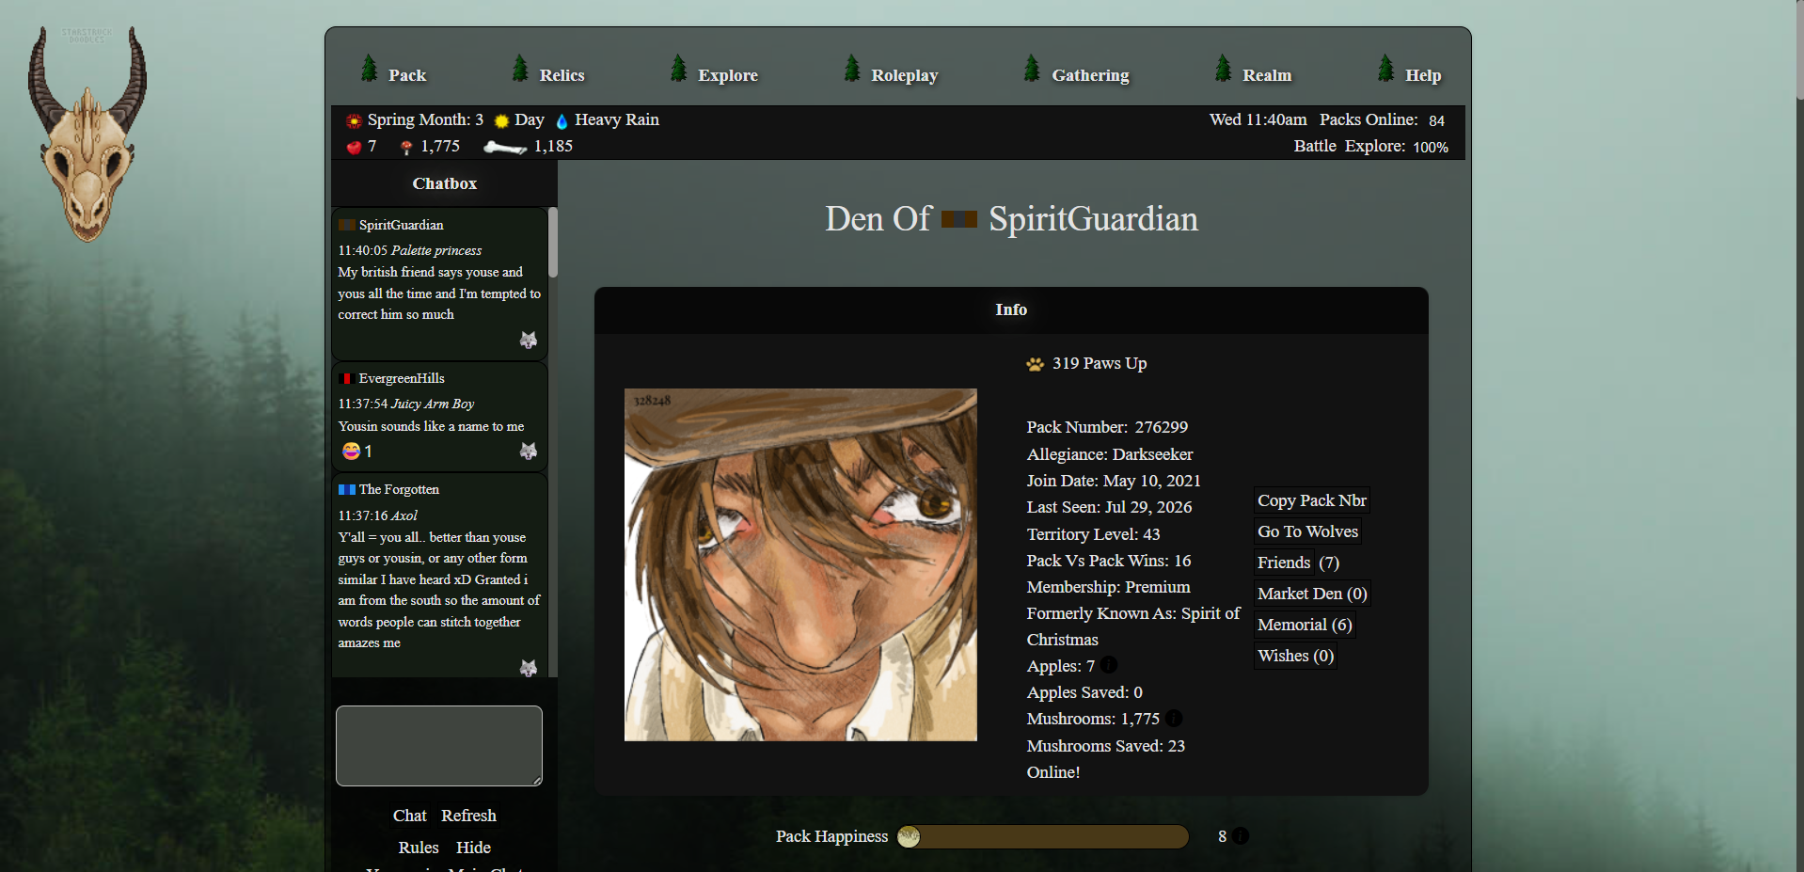The height and width of the screenshot is (872, 1804).
Task: Open the Pack menu
Action: (x=407, y=75)
